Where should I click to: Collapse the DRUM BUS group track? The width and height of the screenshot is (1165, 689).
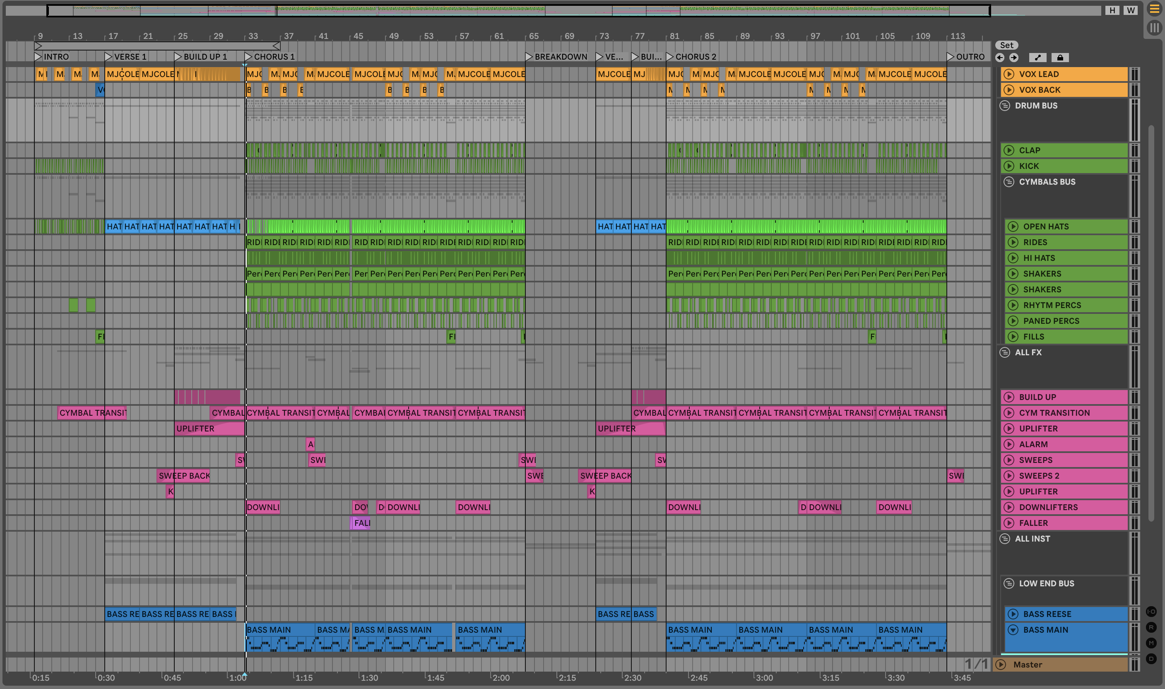point(1005,106)
